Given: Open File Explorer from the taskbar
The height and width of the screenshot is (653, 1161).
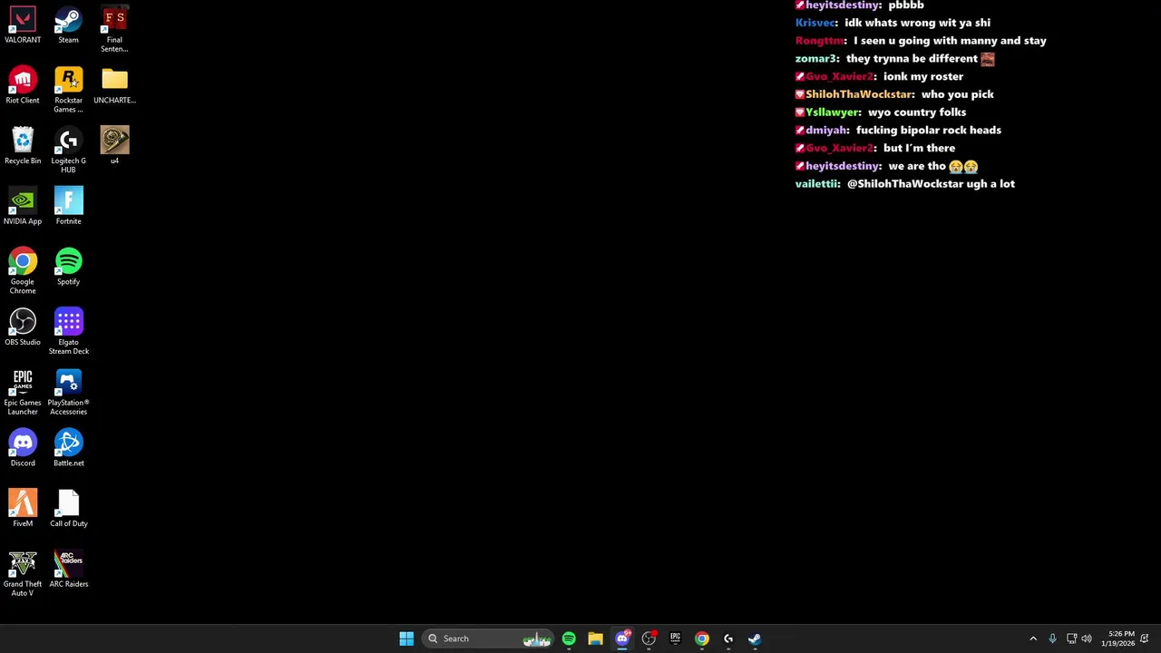Looking at the screenshot, I should click(x=595, y=638).
